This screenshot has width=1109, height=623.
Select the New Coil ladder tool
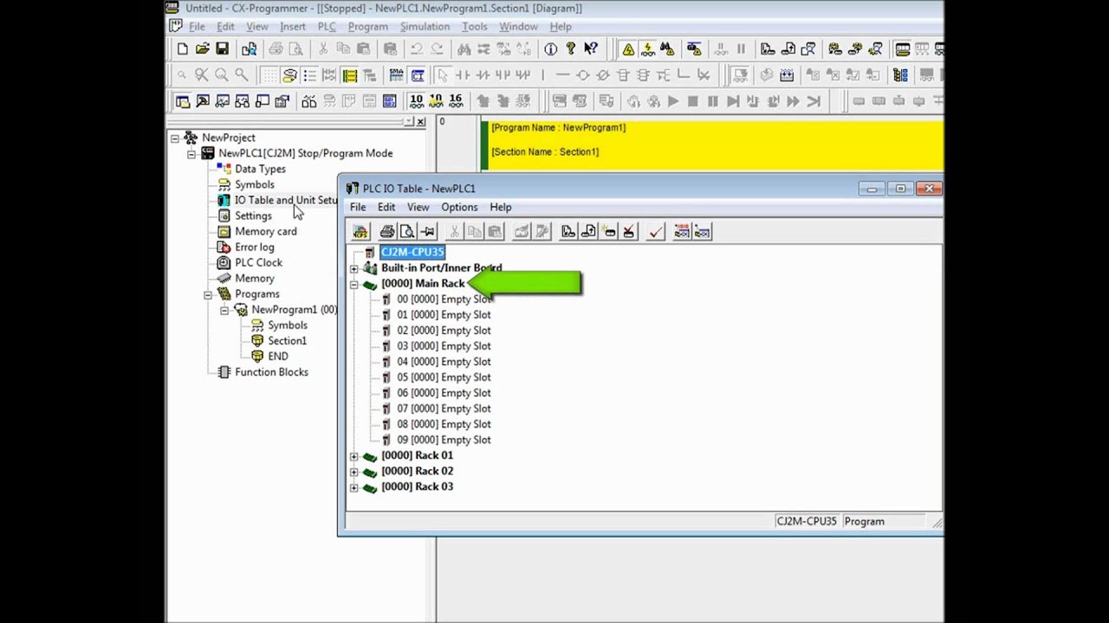click(x=582, y=75)
